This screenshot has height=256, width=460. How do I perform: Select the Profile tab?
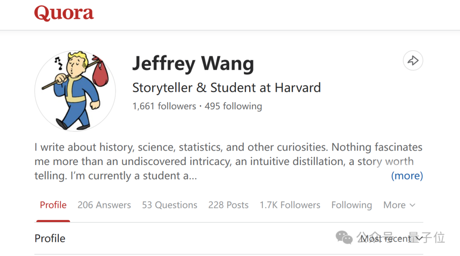coord(53,205)
